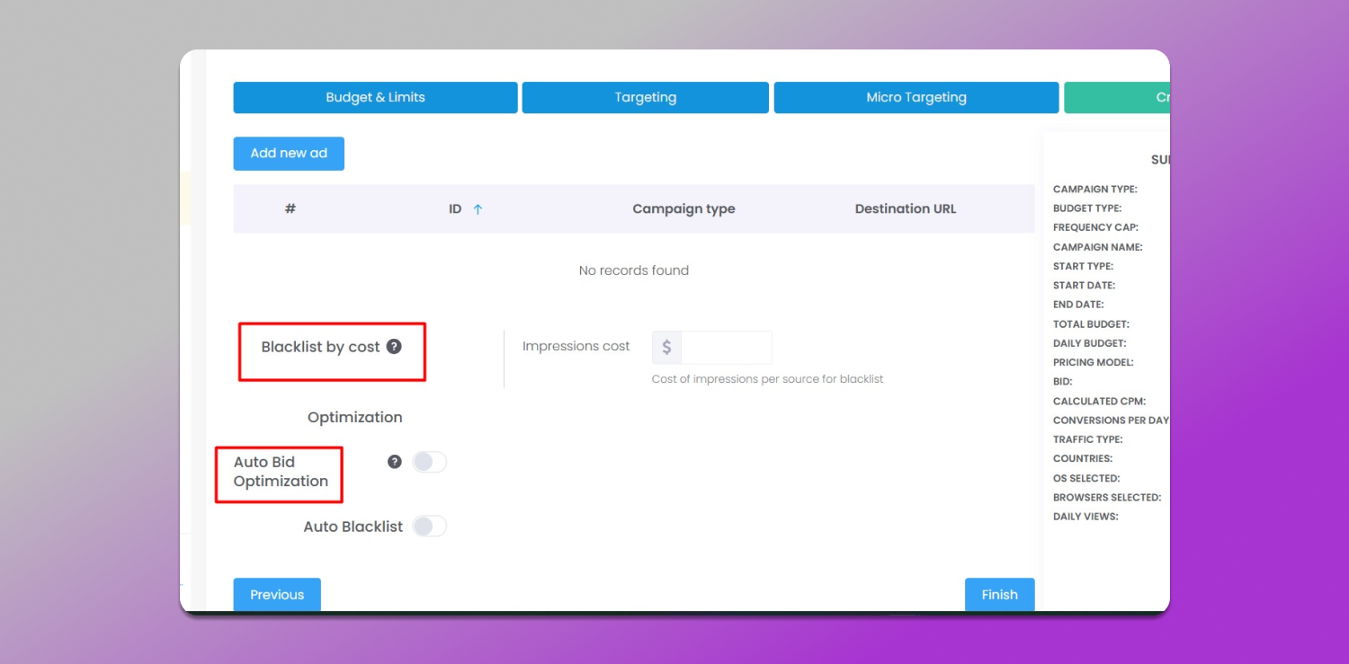Click the dollar sign prefix icon
The image size is (1349, 664).
(666, 348)
